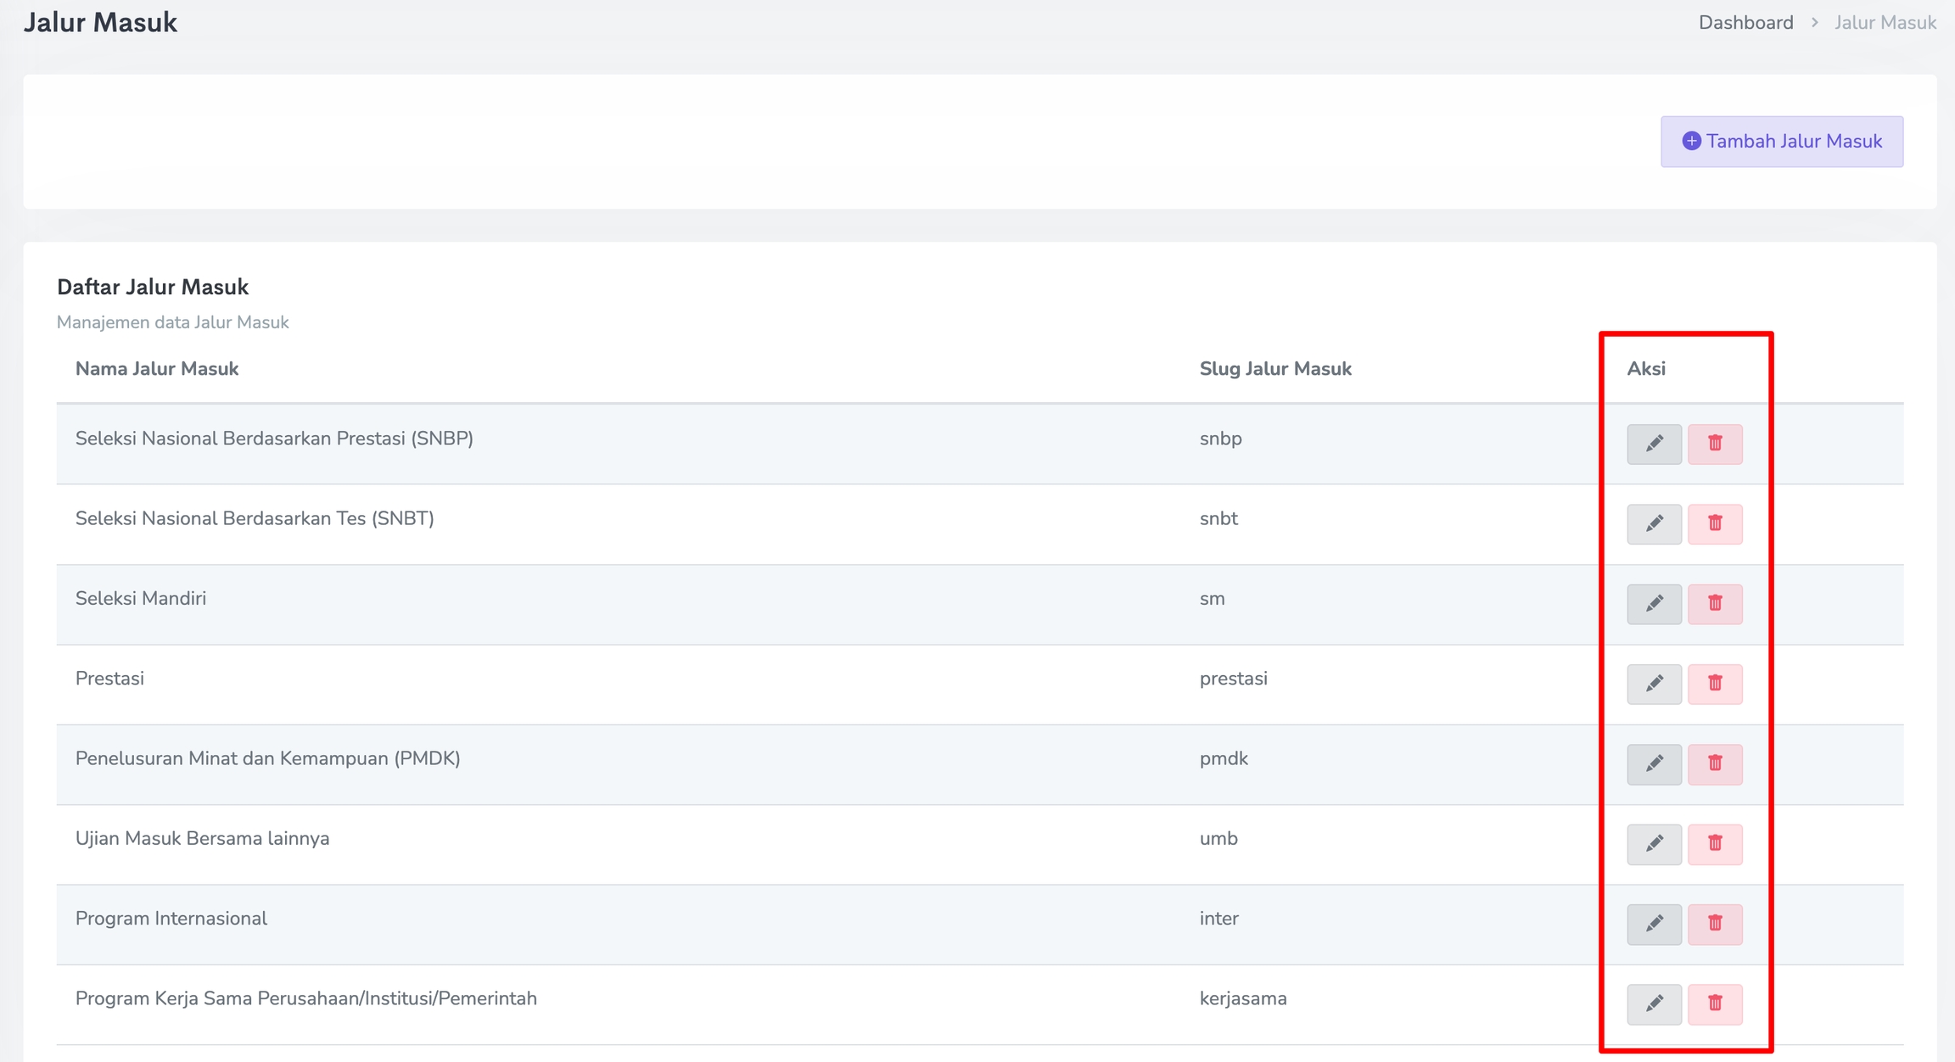This screenshot has height=1062, width=1955.
Task: Edit Ujian Masuk Bersama lainnya
Action: [1654, 844]
